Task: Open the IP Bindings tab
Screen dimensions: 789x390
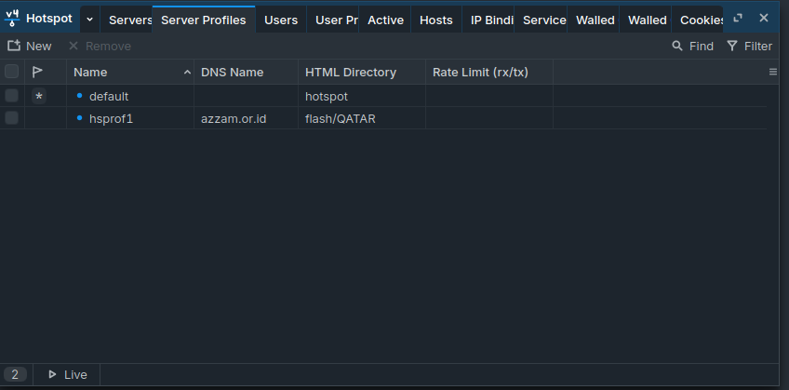Action: 488,20
